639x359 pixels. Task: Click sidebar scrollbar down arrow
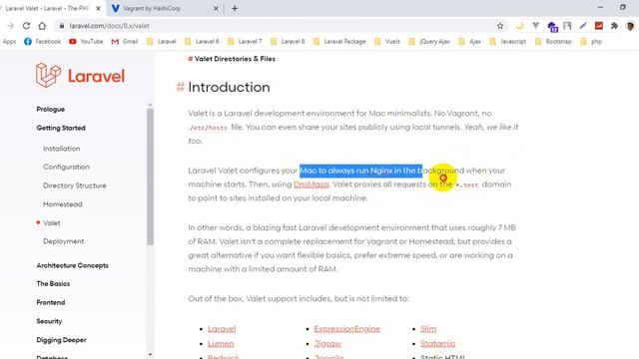click(x=150, y=355)
